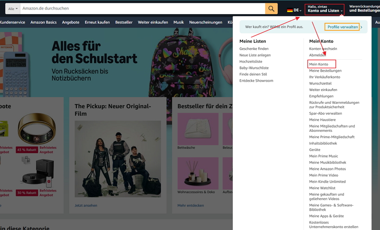Open Inhaltsbibliothek link

[x=323, y=143]
